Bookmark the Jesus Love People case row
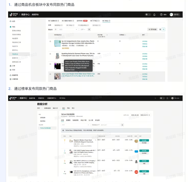Screen dimensions: 188x182 [50, 74]
